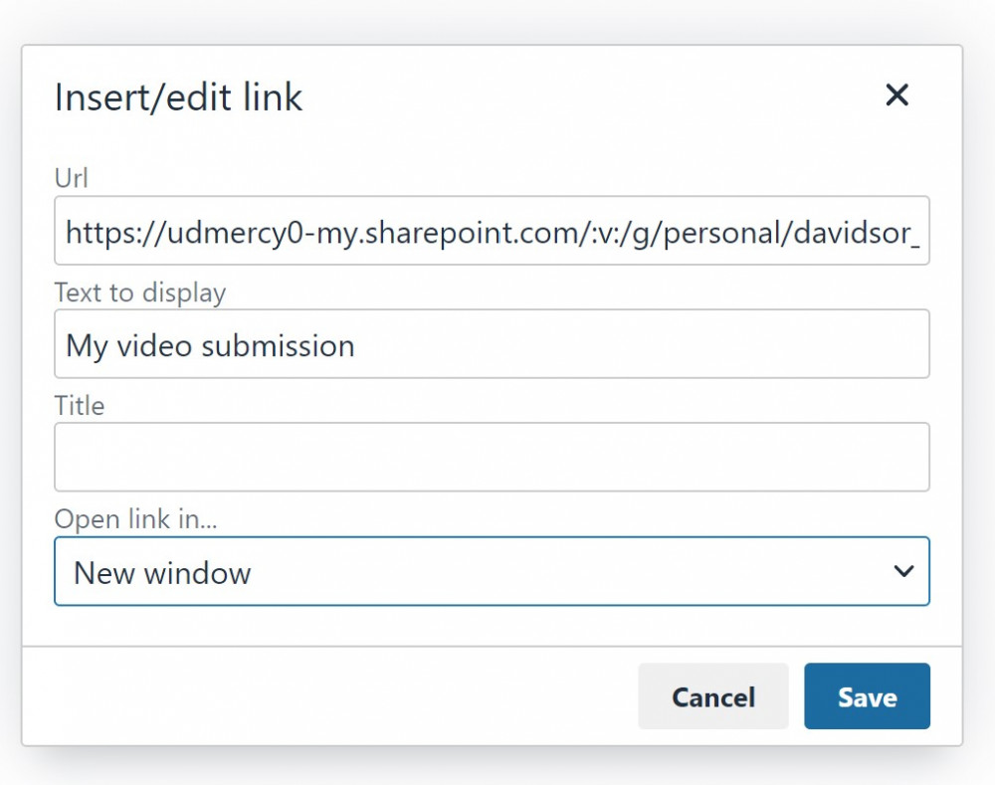Viewport: 995px width, 785px height.
Task: Click the "Text to display" label
Action: 139,292
